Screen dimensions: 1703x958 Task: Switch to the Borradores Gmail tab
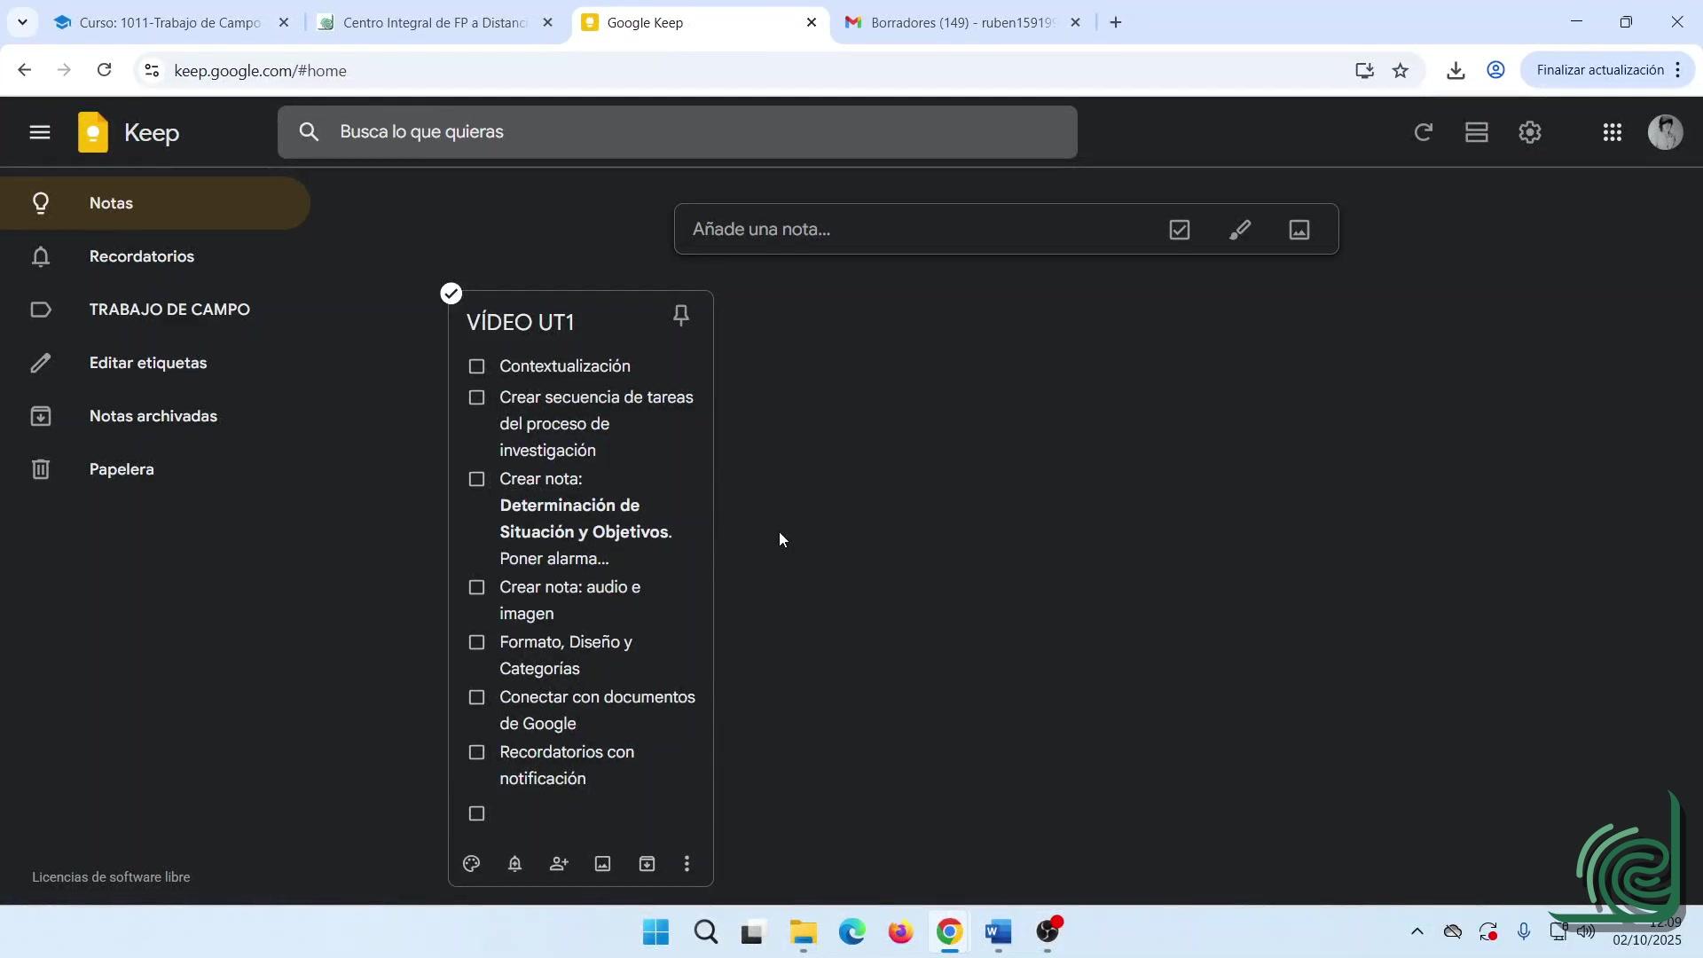click(x=961, y=22)
